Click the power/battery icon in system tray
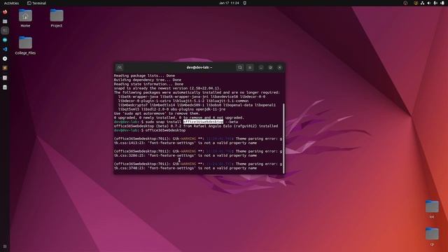 tap(442, 3)
